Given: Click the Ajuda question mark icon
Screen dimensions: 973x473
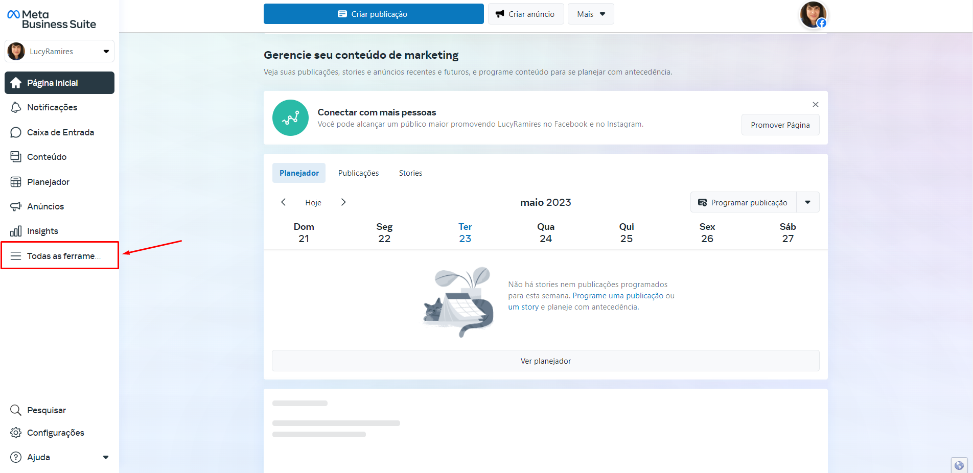Looking at the screenshot, I should (16, 457).
